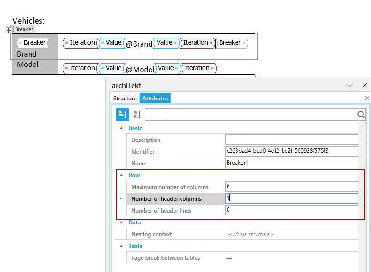371x272 pixels.
Task: Edit the Name field containing Breaker1
Action: pyautogui.click(x=292, y=163)
